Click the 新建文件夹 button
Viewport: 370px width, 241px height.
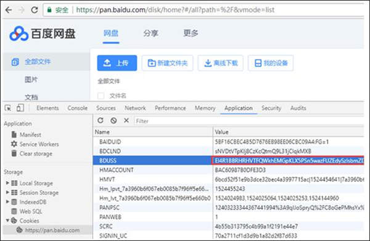pos(168,63)
